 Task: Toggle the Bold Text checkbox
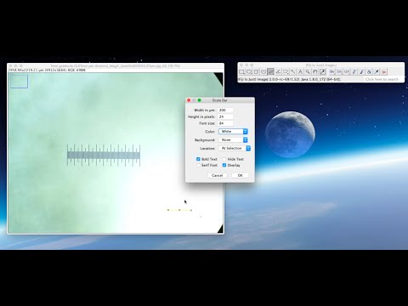click(x=198, y=159)
